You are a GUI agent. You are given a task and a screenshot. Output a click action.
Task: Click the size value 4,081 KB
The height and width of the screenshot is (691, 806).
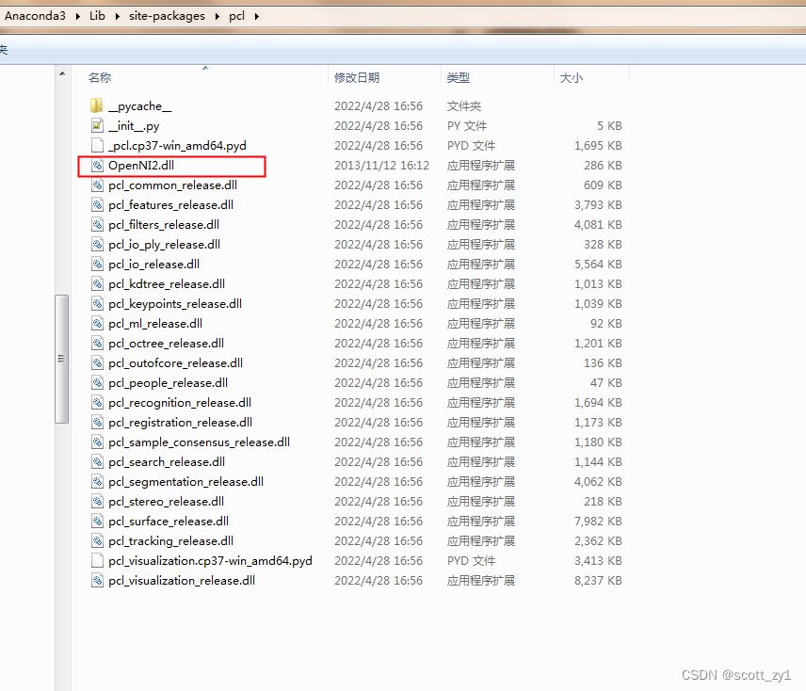[598, 224]
